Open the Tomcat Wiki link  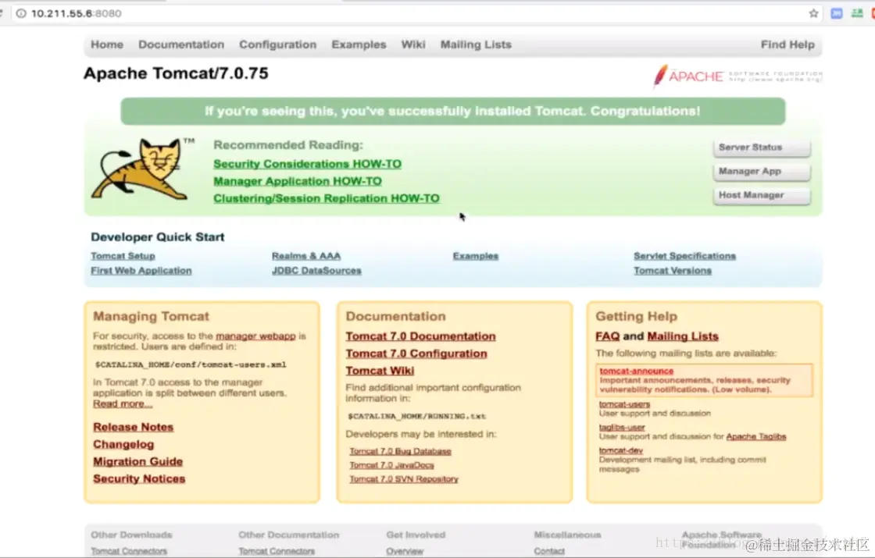click(380, 371)
